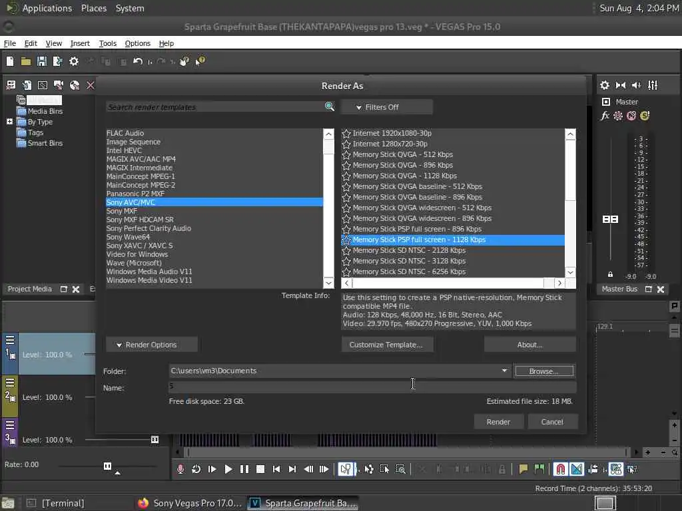
Task: Click the Master solo S icon
Action: tap(645, 116)
